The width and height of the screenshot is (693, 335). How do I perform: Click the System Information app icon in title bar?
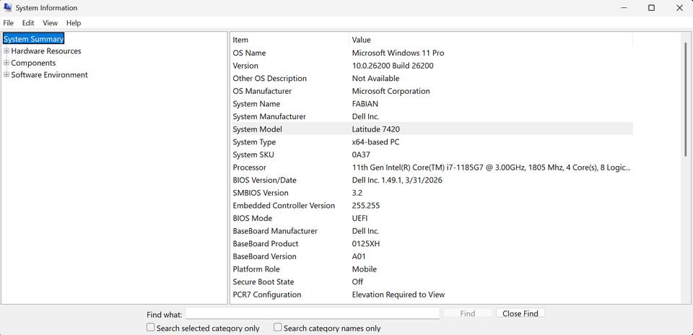tap(7, 7)
